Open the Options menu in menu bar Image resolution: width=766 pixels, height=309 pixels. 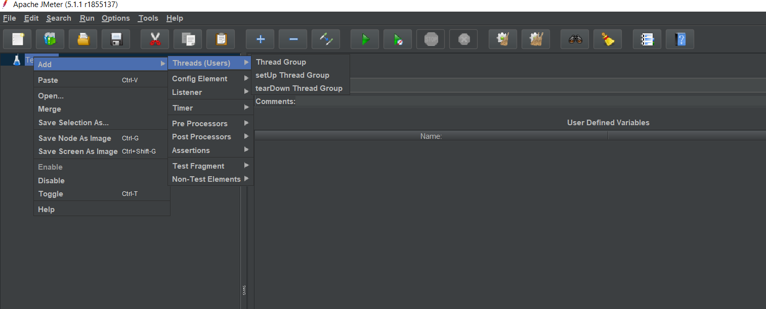coord(115,18)
